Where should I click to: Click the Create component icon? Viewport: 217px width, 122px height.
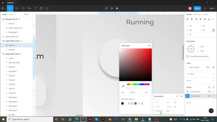112,8
